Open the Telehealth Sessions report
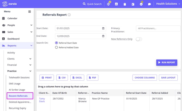 (19, 77)
